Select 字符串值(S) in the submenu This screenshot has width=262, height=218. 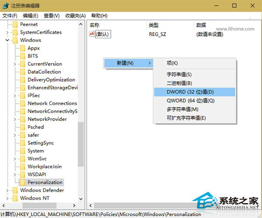coord(194,75)
